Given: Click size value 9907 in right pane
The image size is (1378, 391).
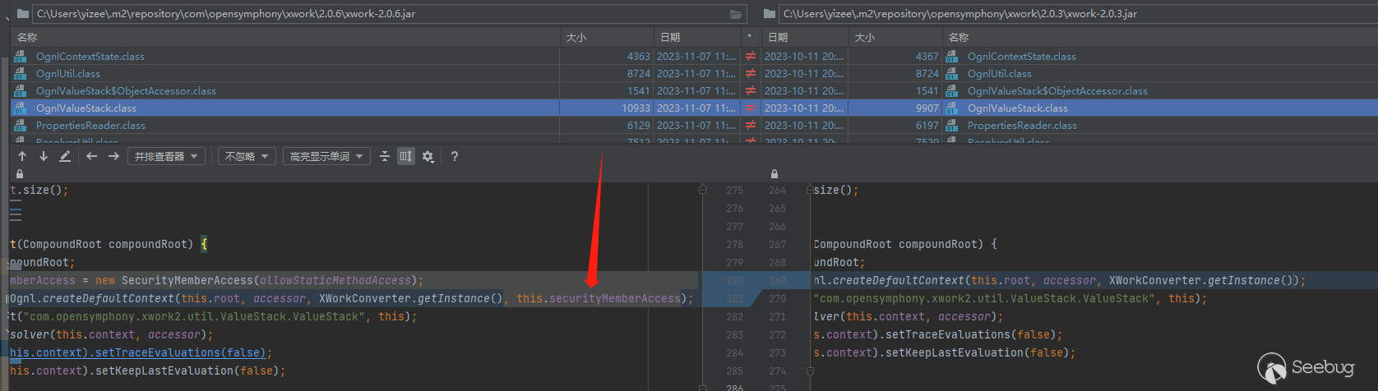Looking at the screenshot, I should point(927,108).
